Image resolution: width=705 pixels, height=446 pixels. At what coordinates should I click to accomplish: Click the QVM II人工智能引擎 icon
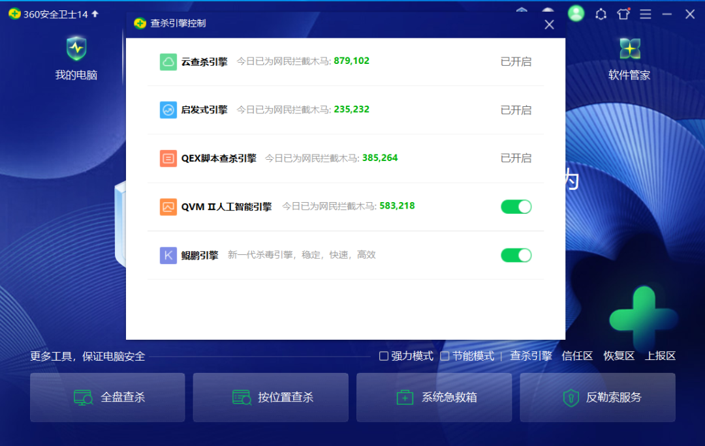coord(168,207)
